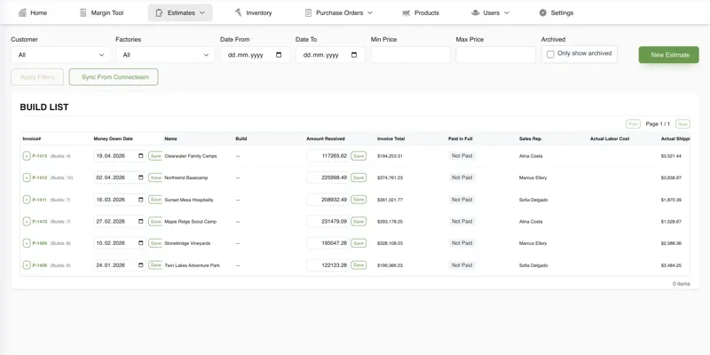Open the Factories dropdown
Screen dimensions: 710x355
[165, 55]
